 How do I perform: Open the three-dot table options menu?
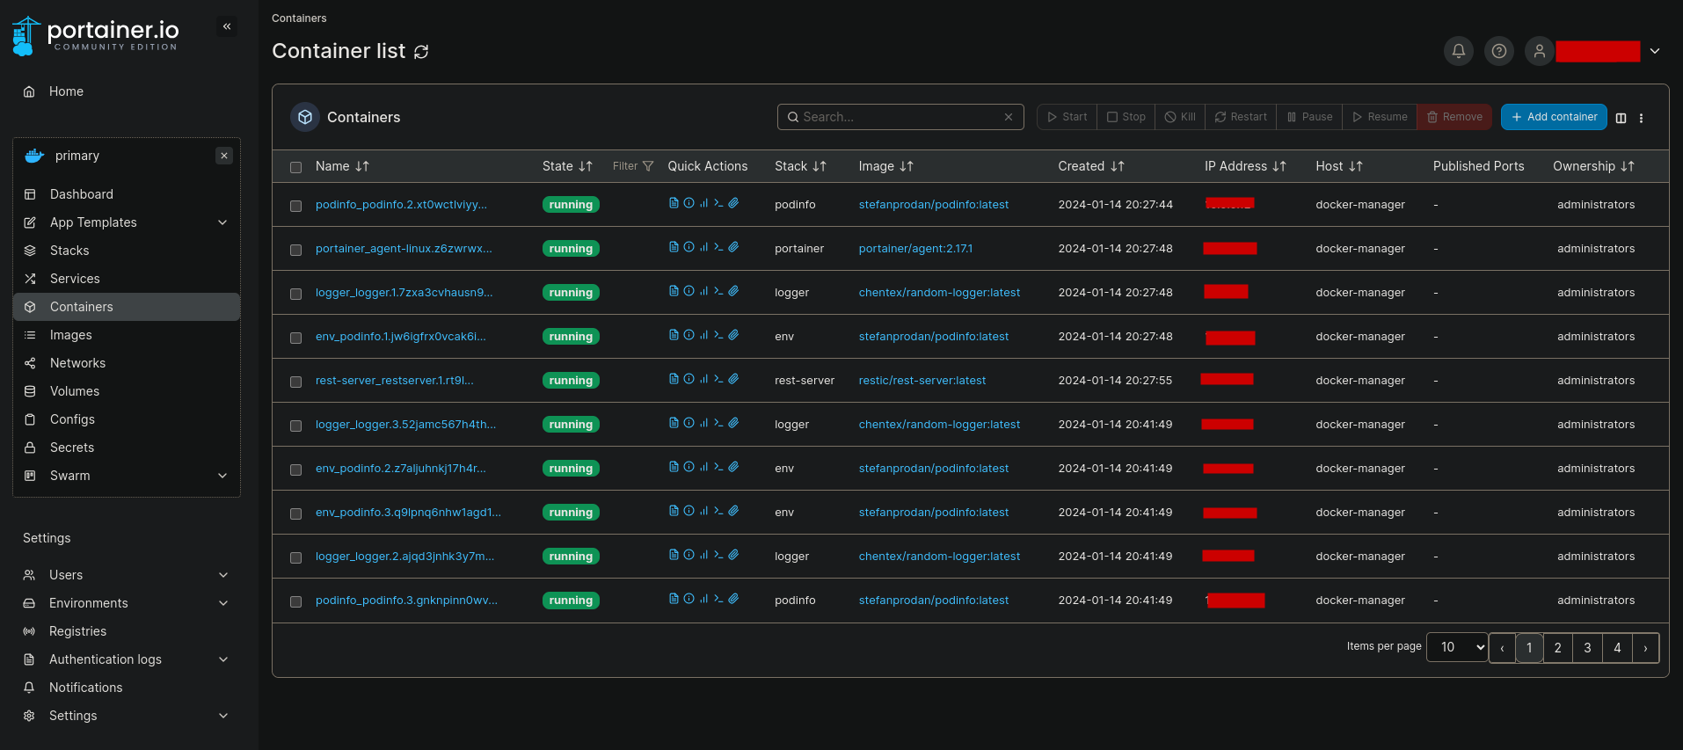(x=1641, y=118)
